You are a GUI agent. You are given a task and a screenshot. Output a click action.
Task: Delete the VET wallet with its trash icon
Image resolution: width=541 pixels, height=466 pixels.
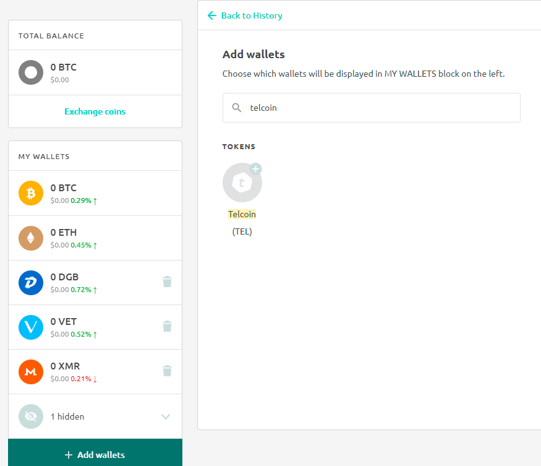pos(168,326)
